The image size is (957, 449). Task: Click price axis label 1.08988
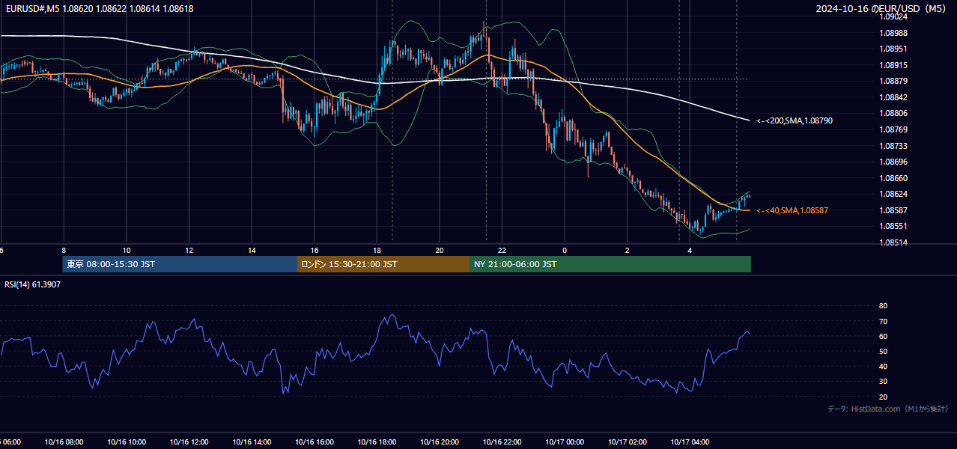[893, 33]
